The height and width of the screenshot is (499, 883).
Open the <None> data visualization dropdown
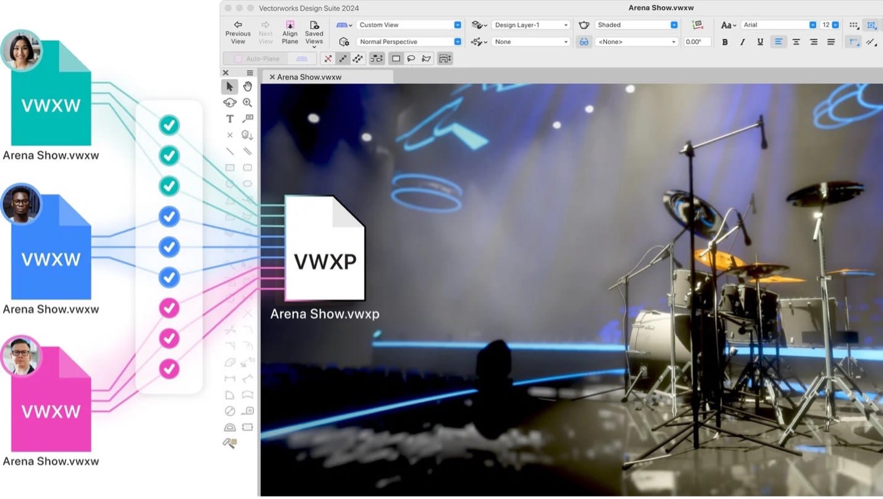click(637, 41)
